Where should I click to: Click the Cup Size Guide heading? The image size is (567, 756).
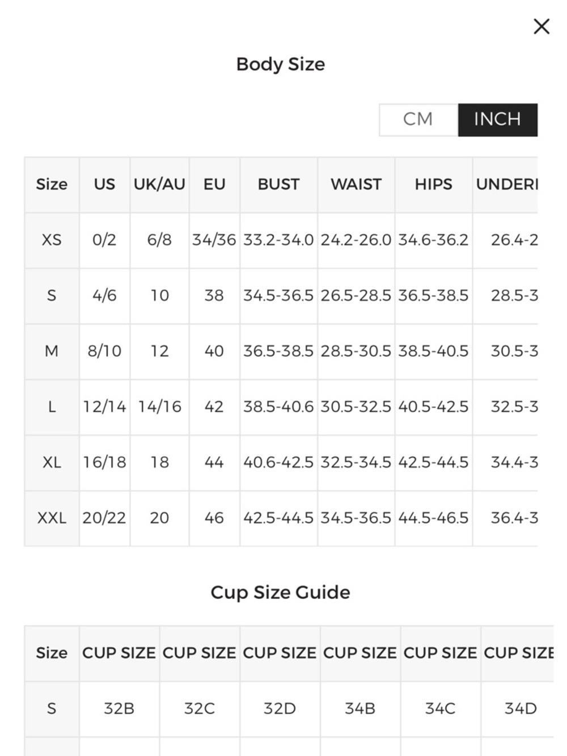point(281,592)
